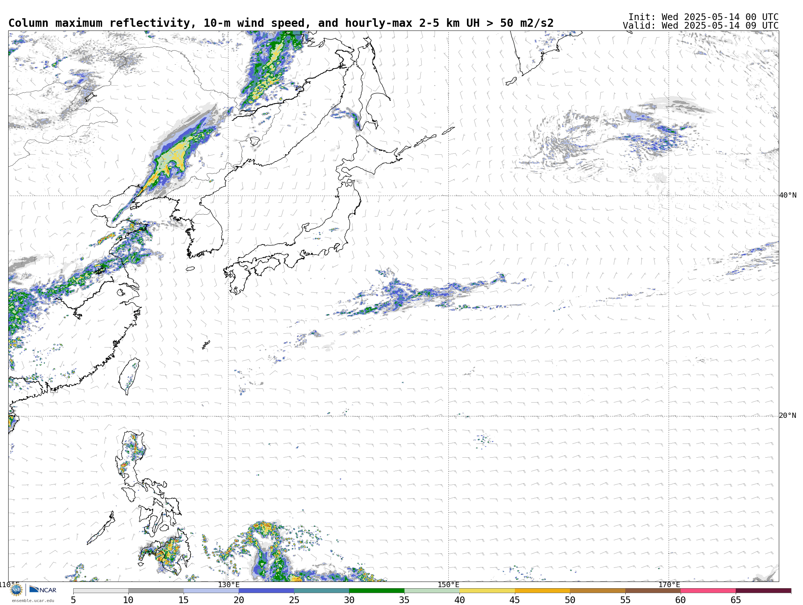Click the blue 20 dBZ colorbar segment
The image size is (803, 605).
pyautogui.click(x=266, y=591)
